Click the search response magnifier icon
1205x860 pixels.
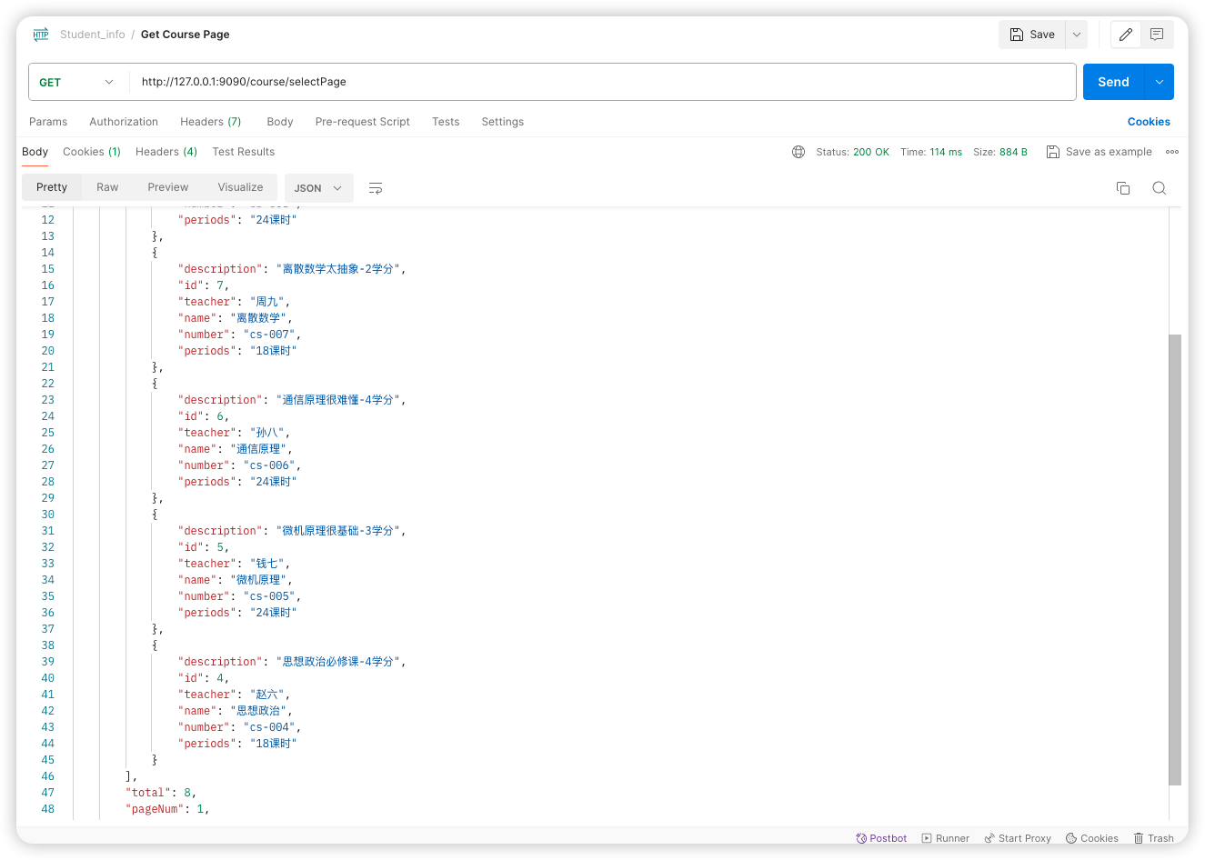pos(1159,188)
